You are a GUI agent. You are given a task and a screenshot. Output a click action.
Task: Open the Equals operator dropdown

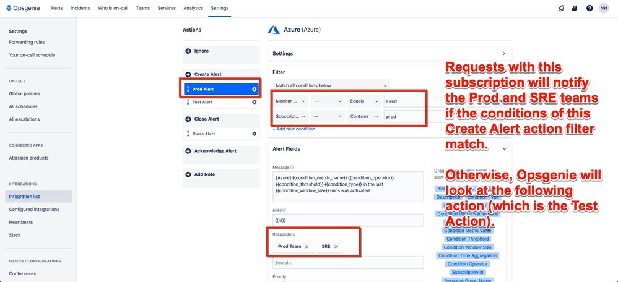(x=363, y=101)
